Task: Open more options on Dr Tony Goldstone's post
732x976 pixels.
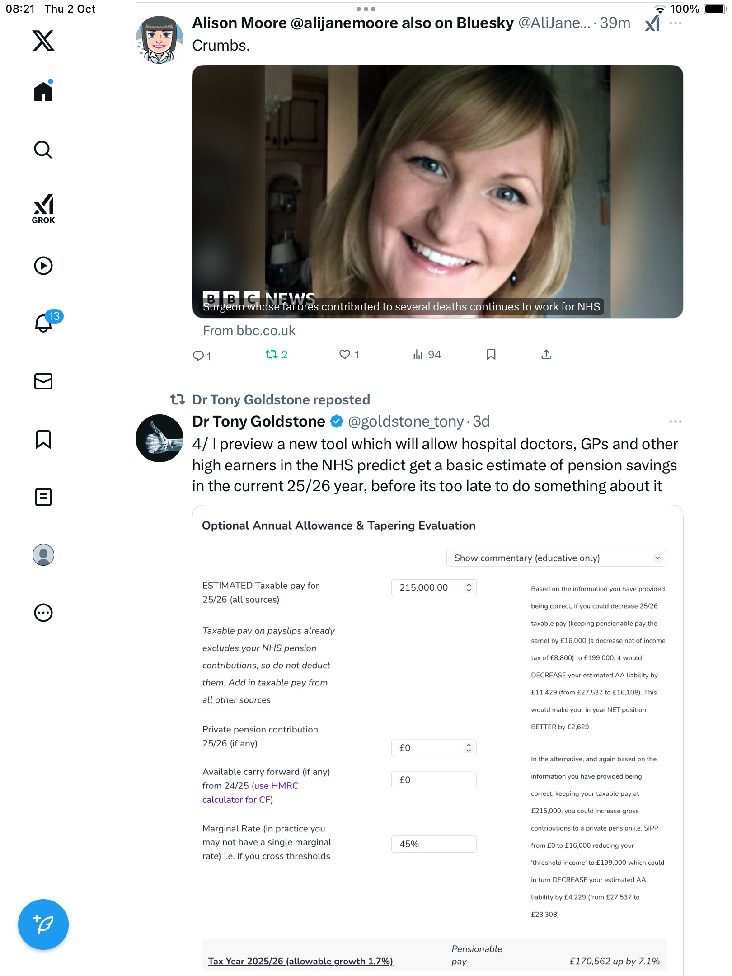Action: [675, 422]
